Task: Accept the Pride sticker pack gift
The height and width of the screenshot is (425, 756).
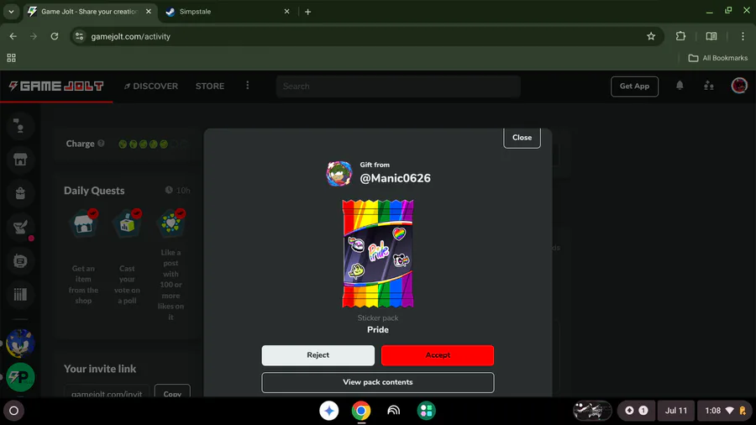Action: 438,355
